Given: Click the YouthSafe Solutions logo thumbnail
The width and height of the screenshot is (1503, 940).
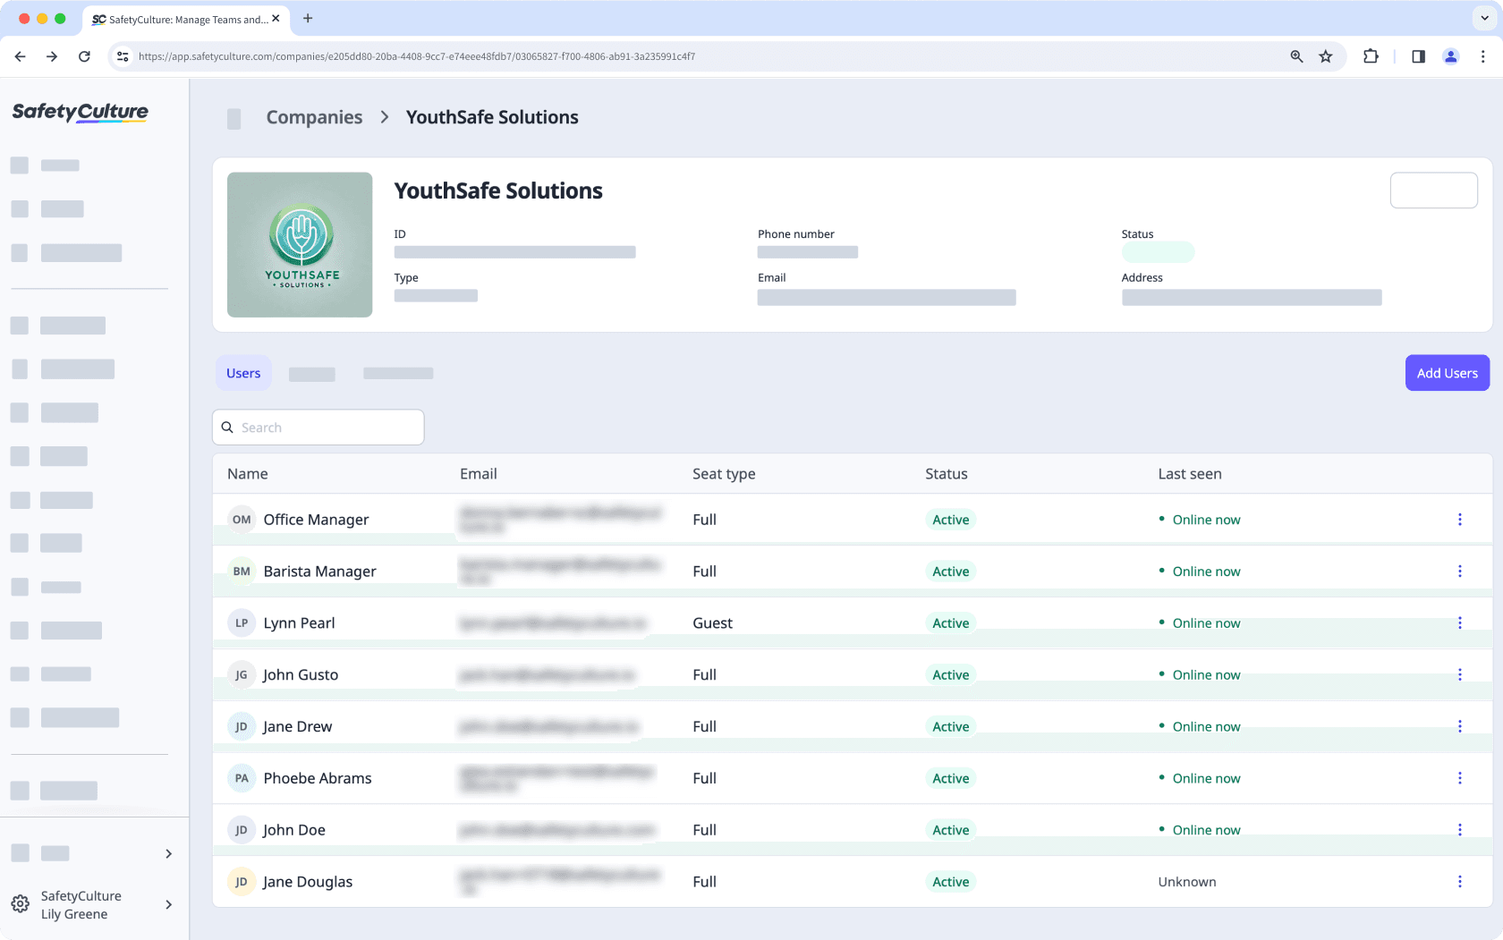Looking at the screenshot, I should pyautogui.click(x=300, y=244).
